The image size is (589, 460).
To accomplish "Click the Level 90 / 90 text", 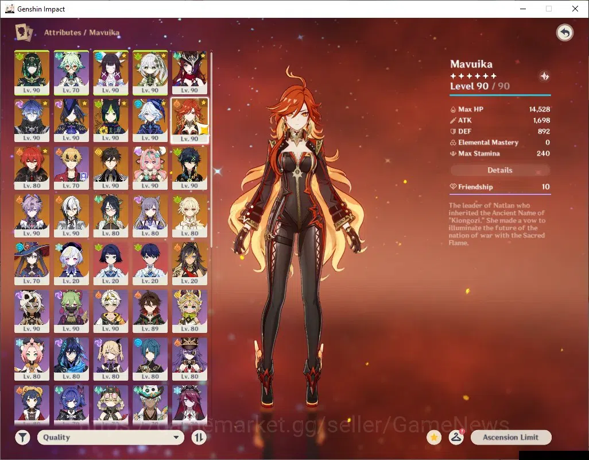I will tap(480, 86).
